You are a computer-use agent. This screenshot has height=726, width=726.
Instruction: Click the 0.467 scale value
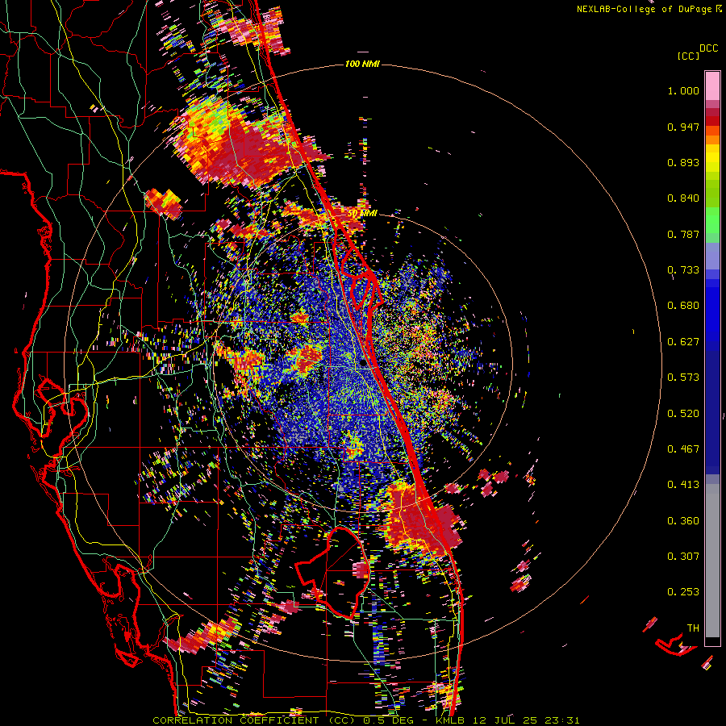click(683, 449)
